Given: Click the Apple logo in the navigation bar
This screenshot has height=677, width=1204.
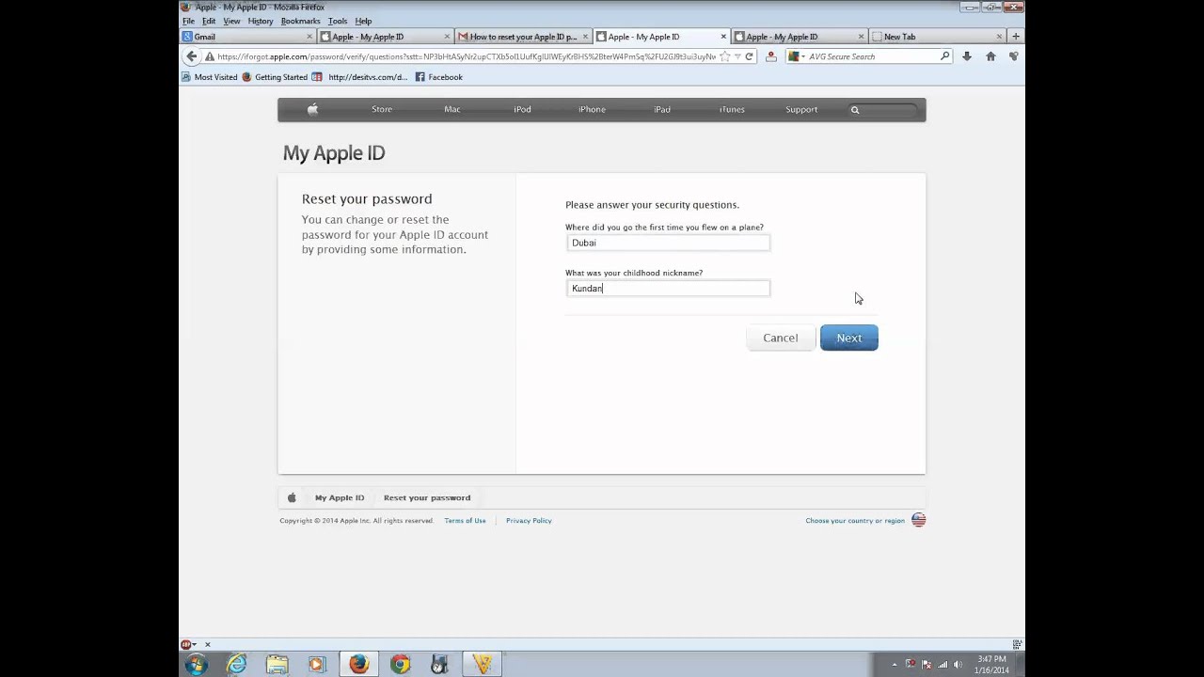Looking at the screenshot, I should tap(312, 109).
